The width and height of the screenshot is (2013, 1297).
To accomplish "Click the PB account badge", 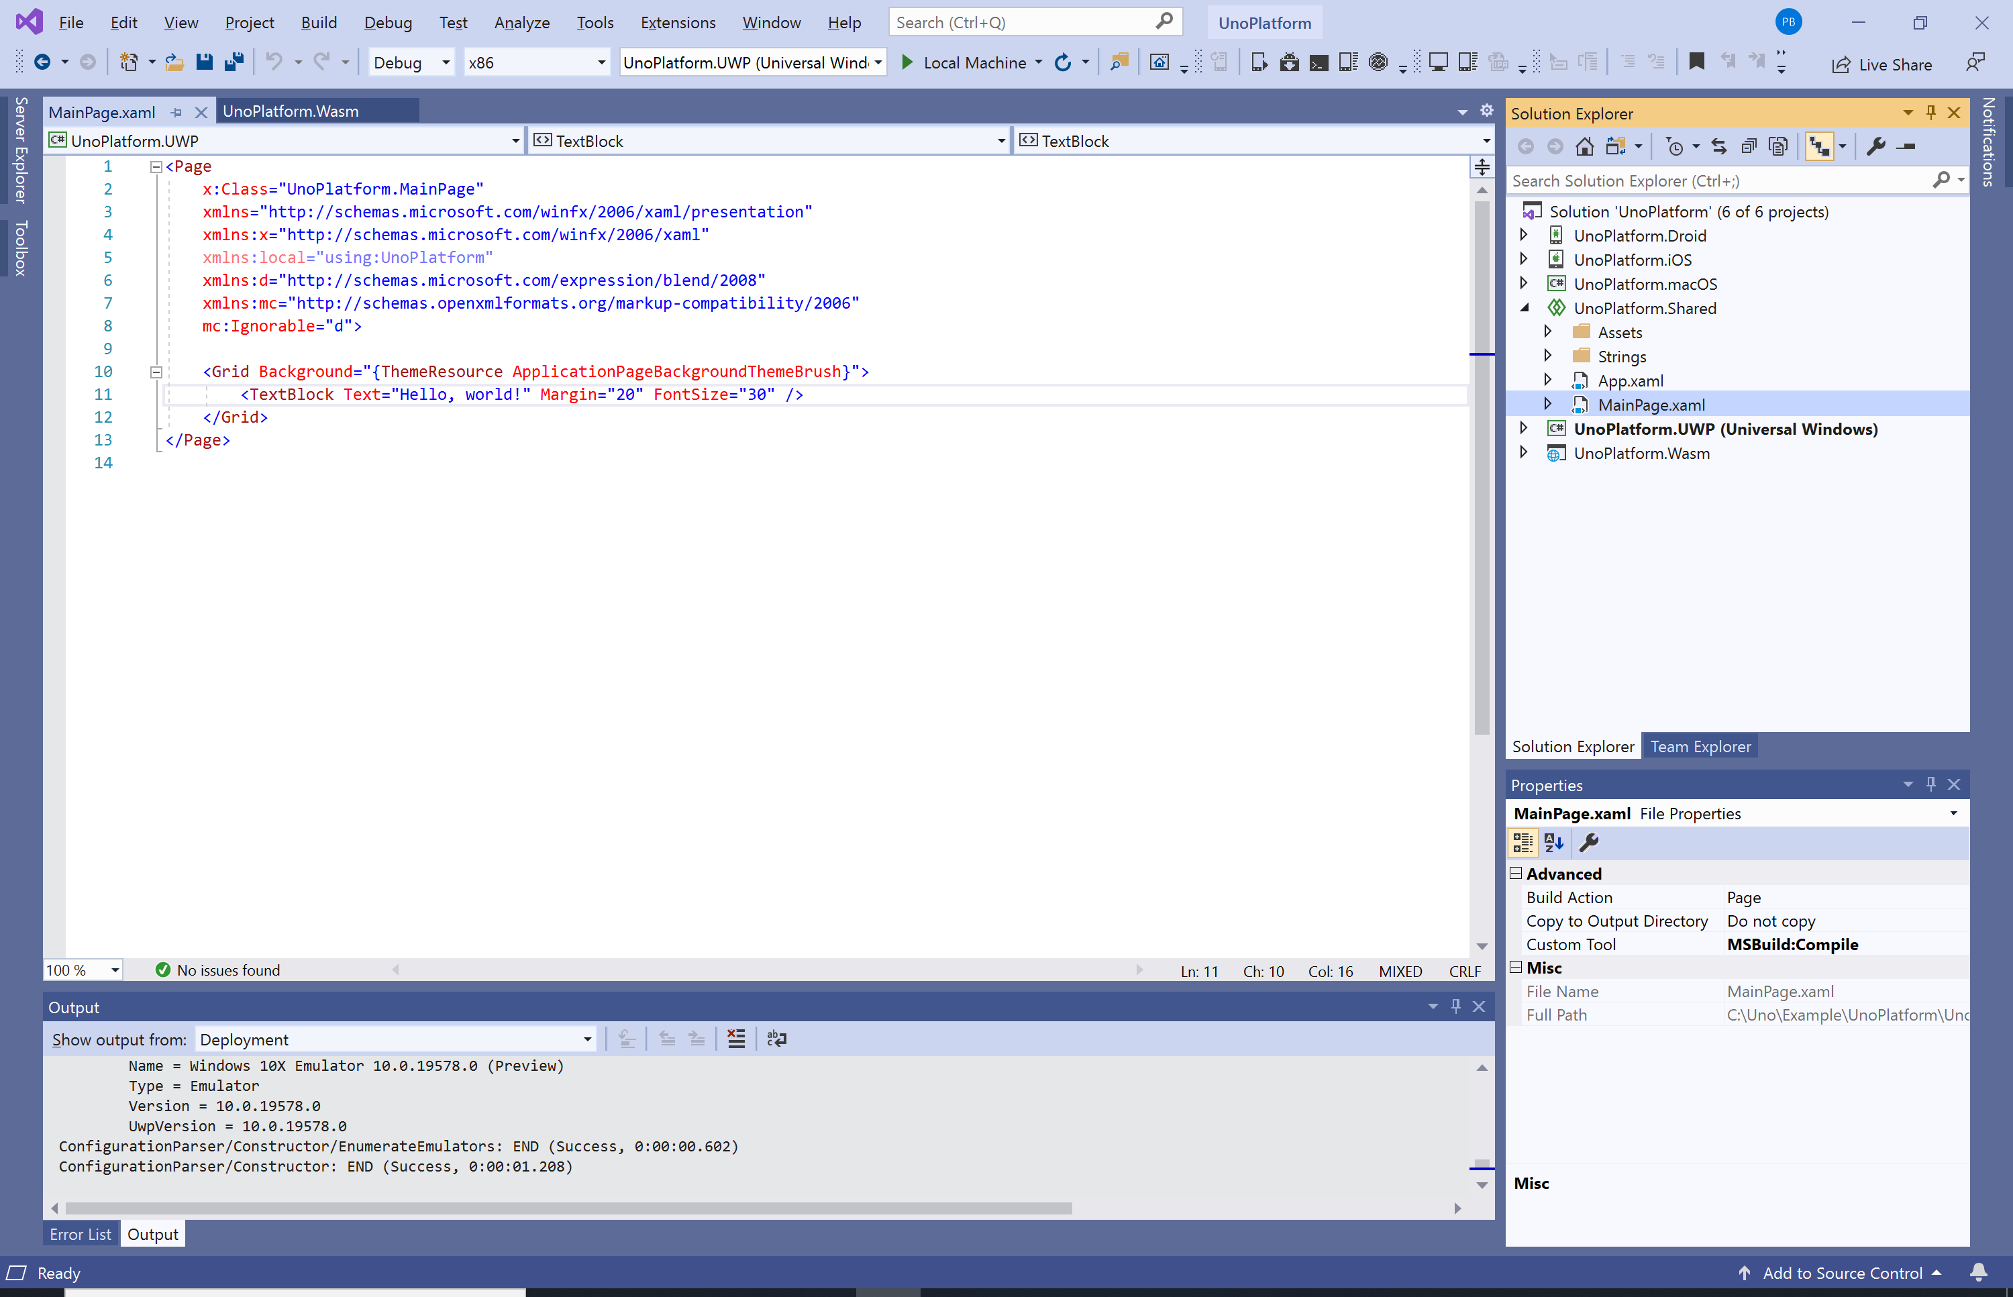I will point(1788,22).
